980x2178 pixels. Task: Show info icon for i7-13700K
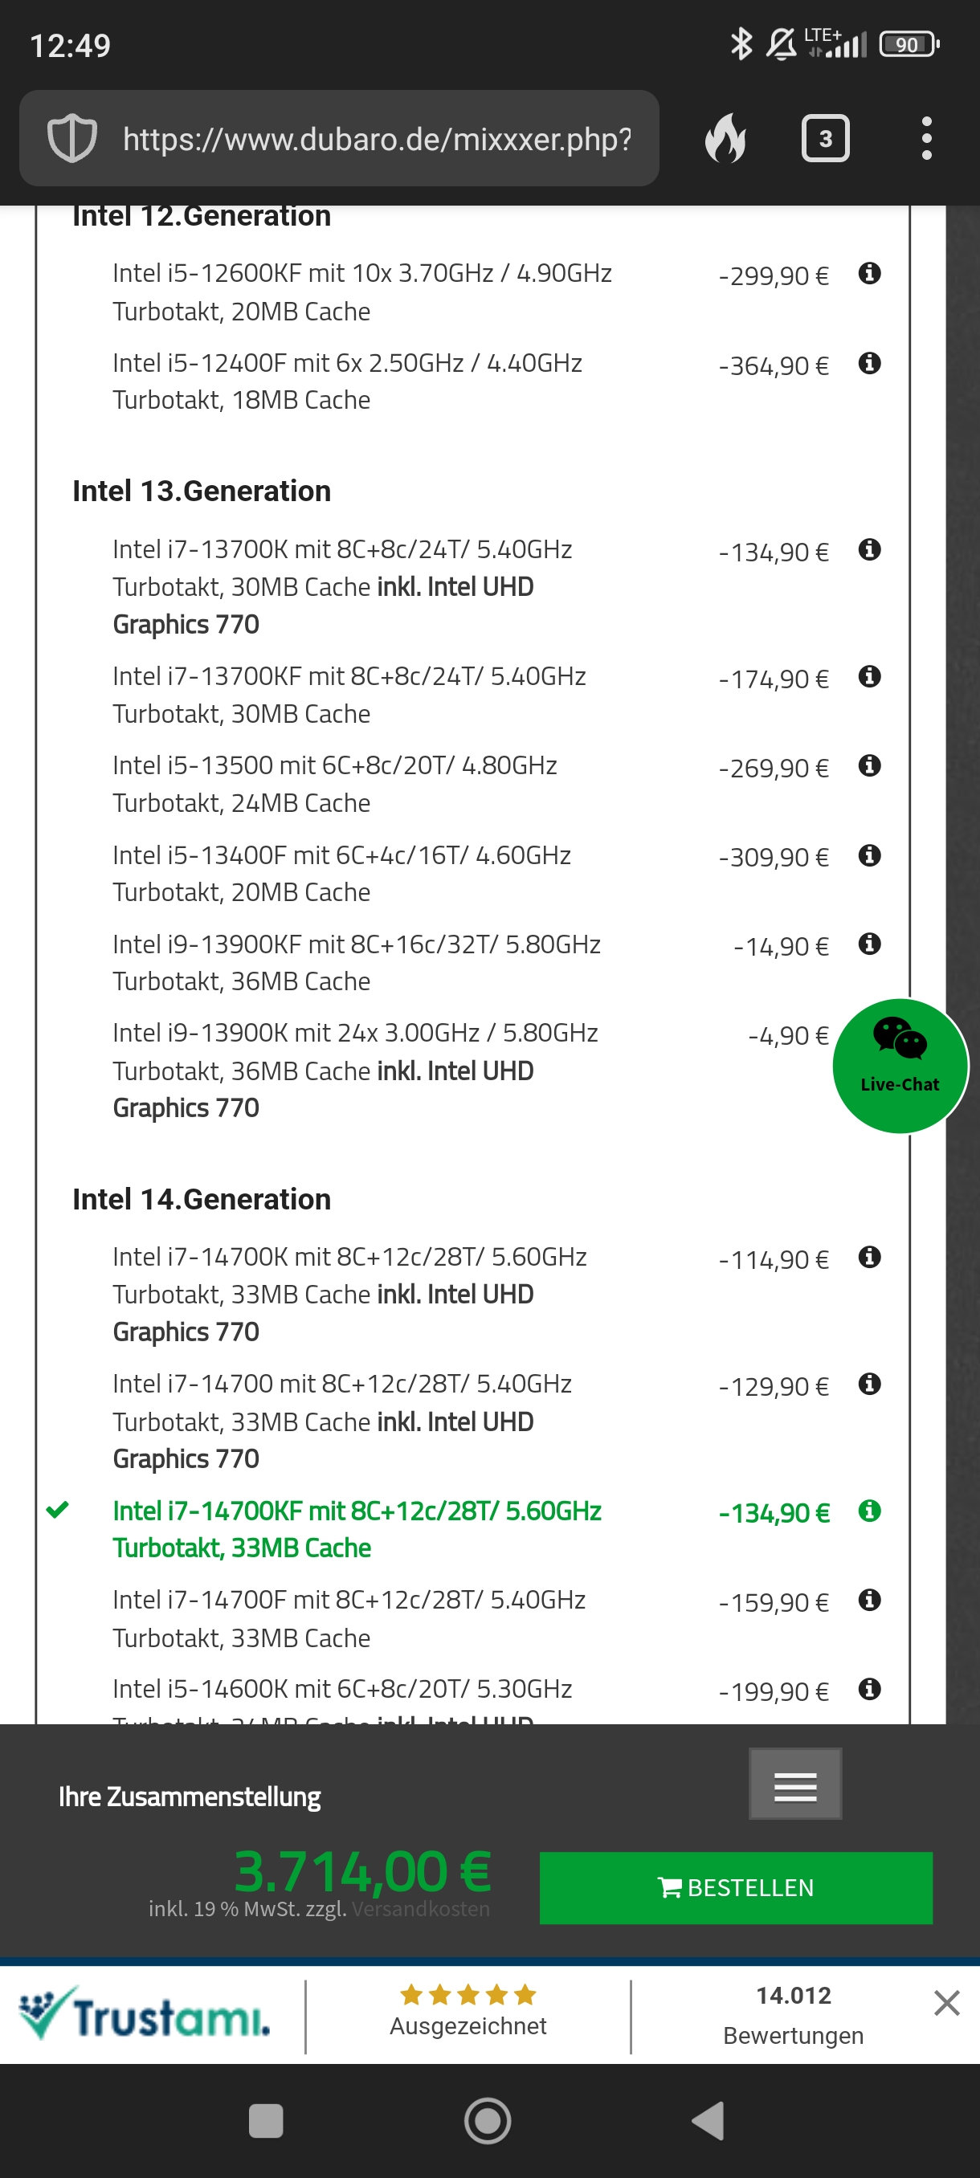pyautogui.click(x=869, y=549)
